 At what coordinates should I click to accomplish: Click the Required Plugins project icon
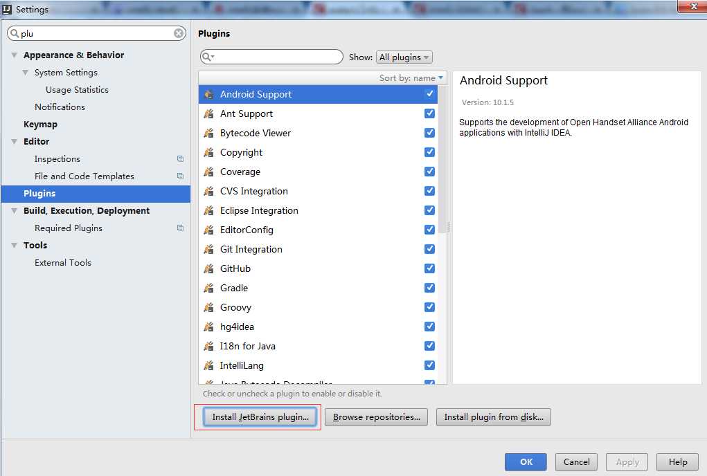pyautogui.click(x=180, y=228)
